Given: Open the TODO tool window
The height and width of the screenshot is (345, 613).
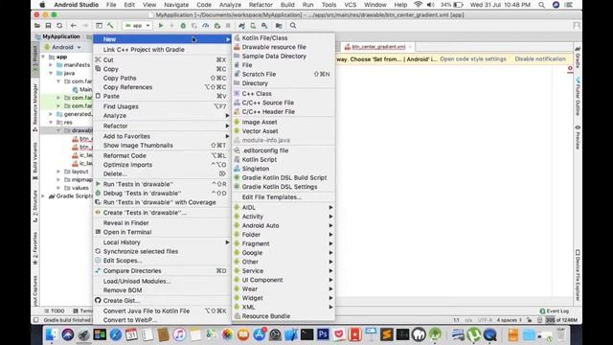Looking at the screenshot, I should (55, 310).
